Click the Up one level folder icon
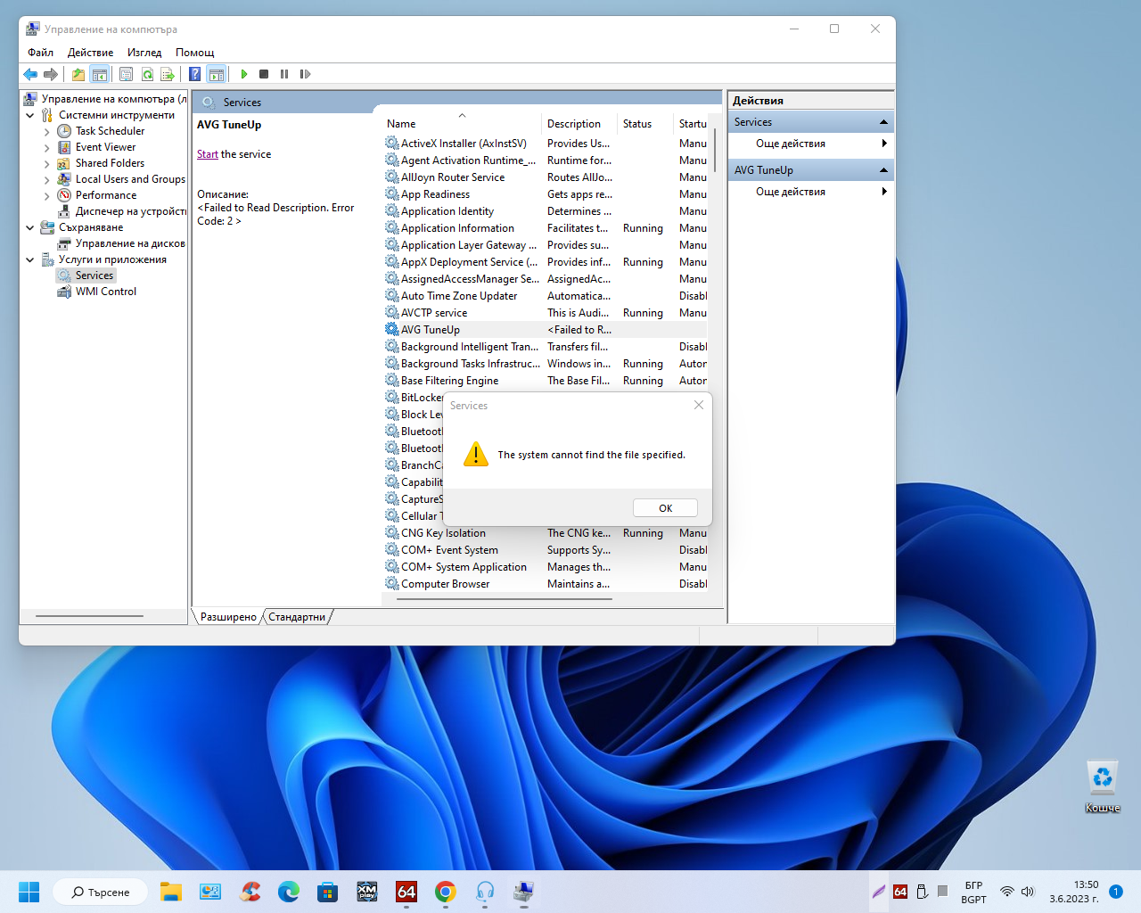 click(78, 74)
